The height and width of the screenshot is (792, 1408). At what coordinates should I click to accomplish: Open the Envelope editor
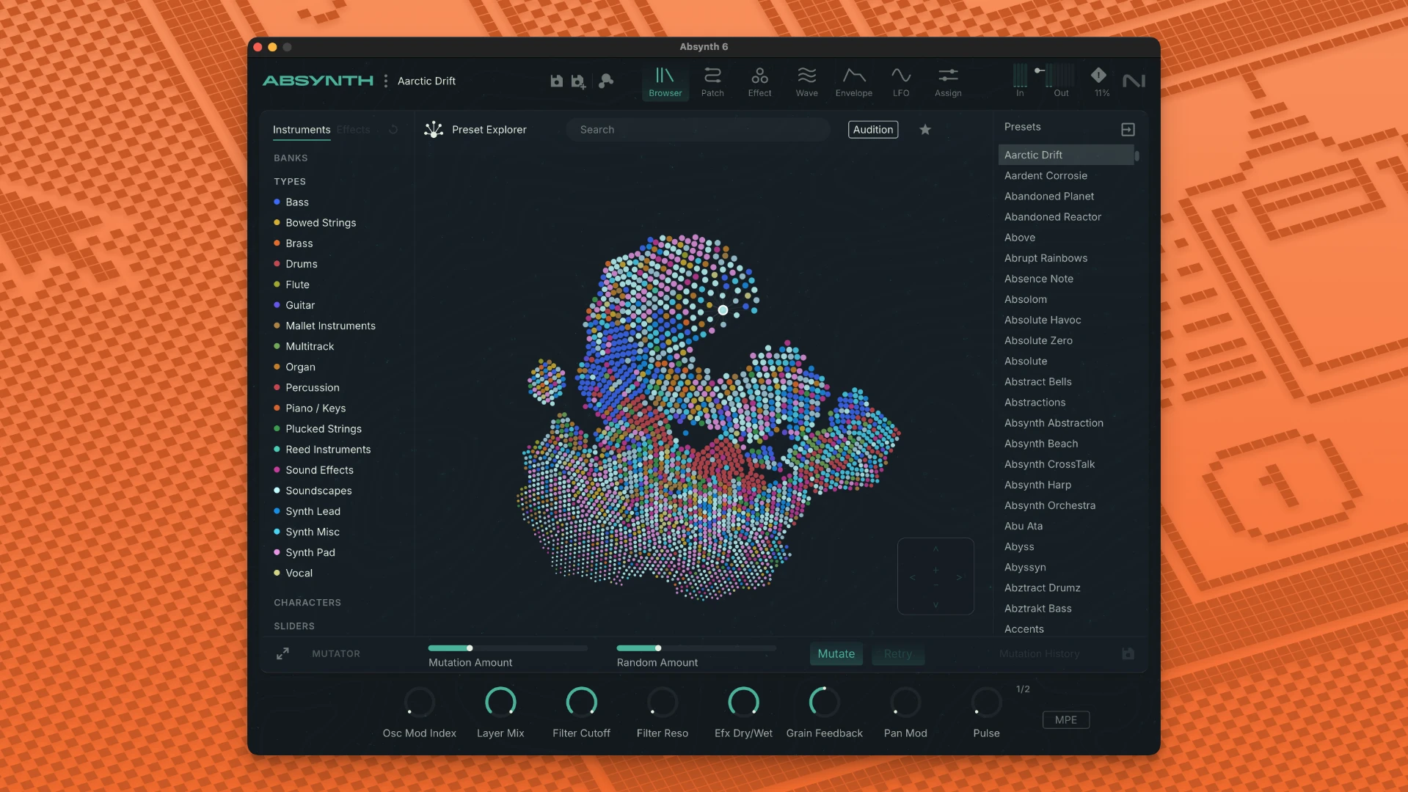pos(853,81)
